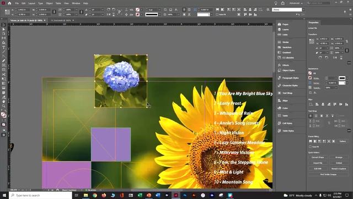The width and height of the screenshot is (353, 199).
Task: Expand more Transform options in Properties
Action: (349, 62)
